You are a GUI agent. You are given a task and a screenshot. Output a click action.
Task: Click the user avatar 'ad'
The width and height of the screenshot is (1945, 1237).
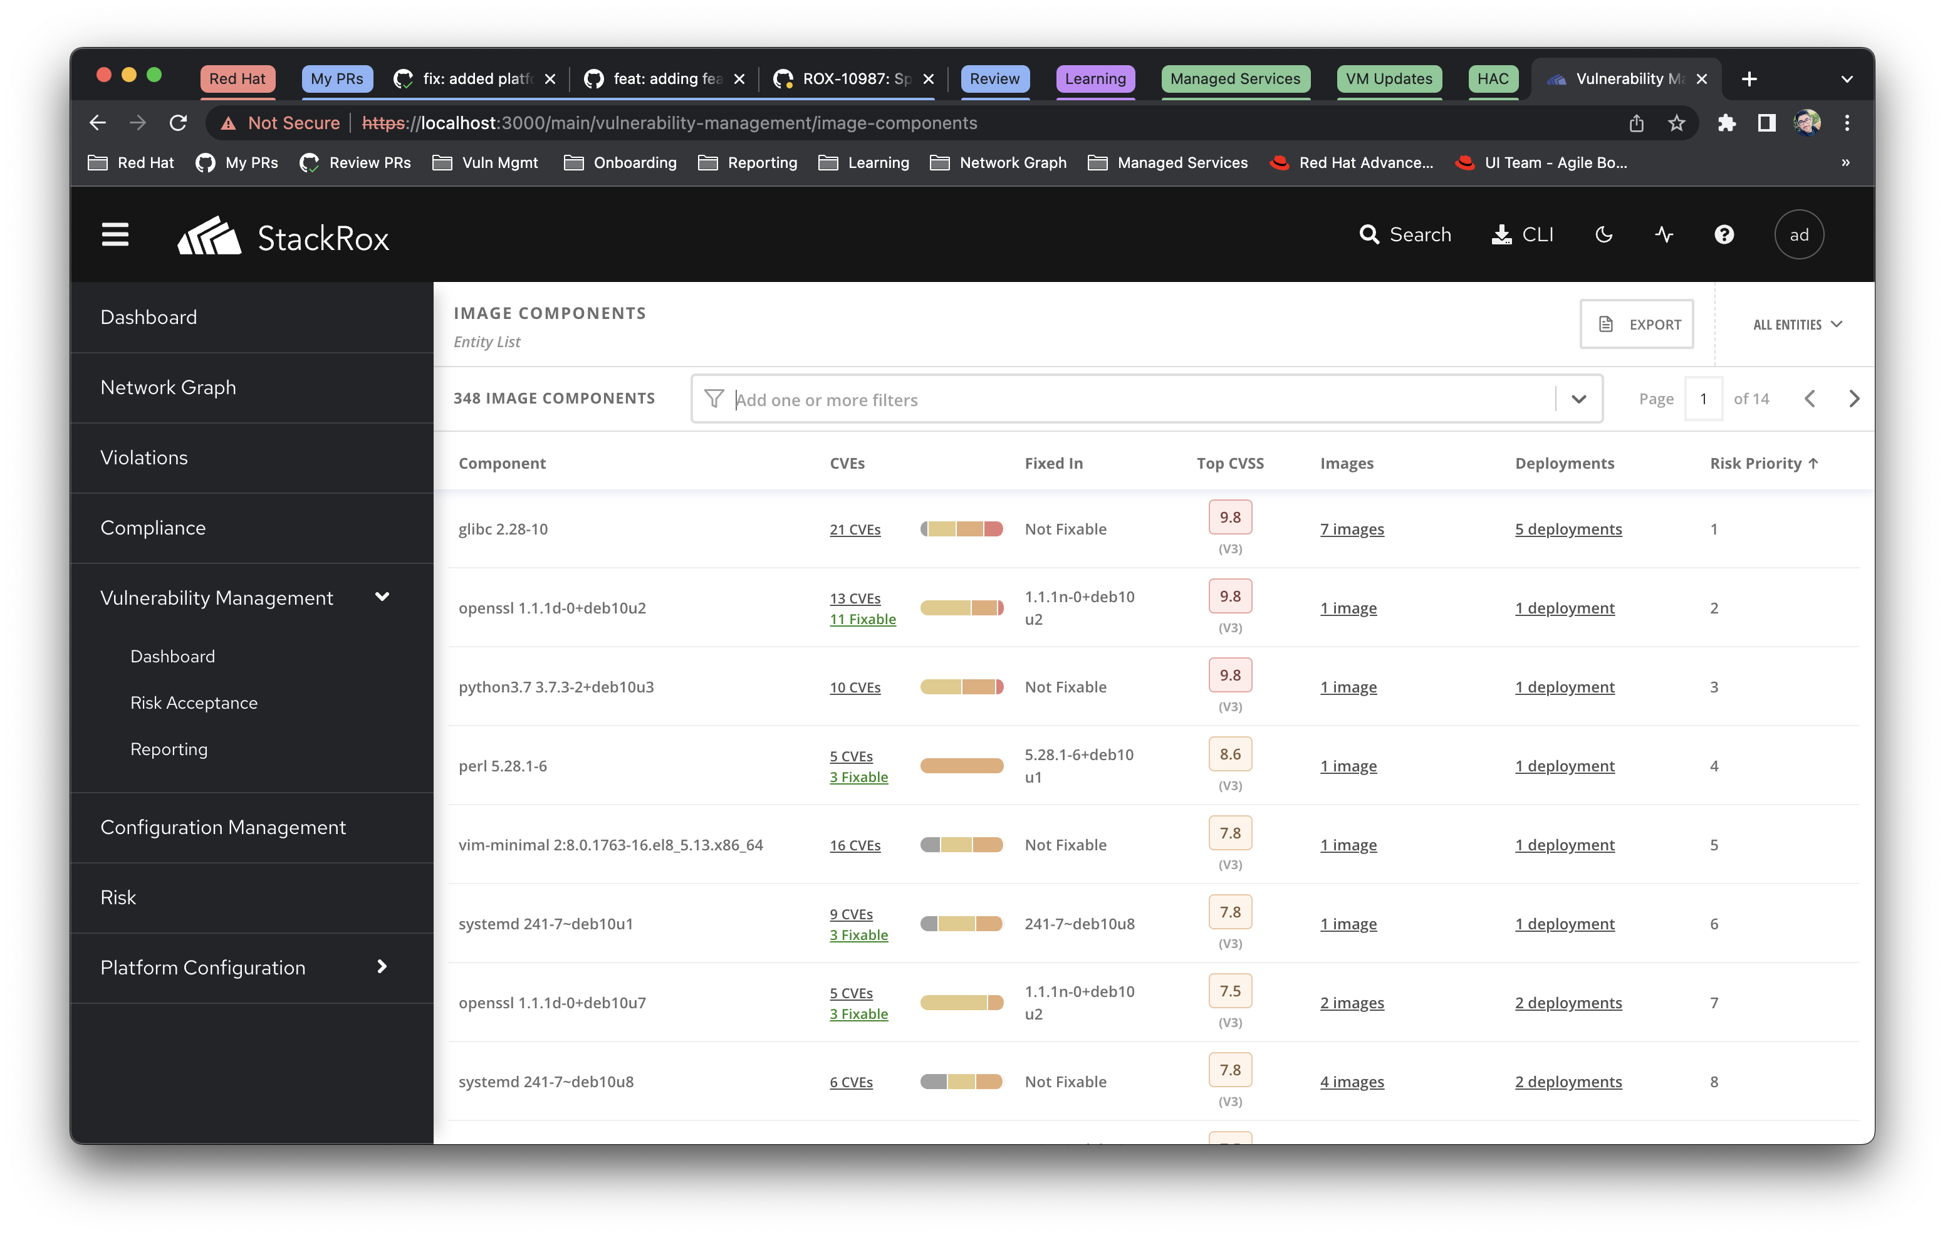coord(1798,235)
